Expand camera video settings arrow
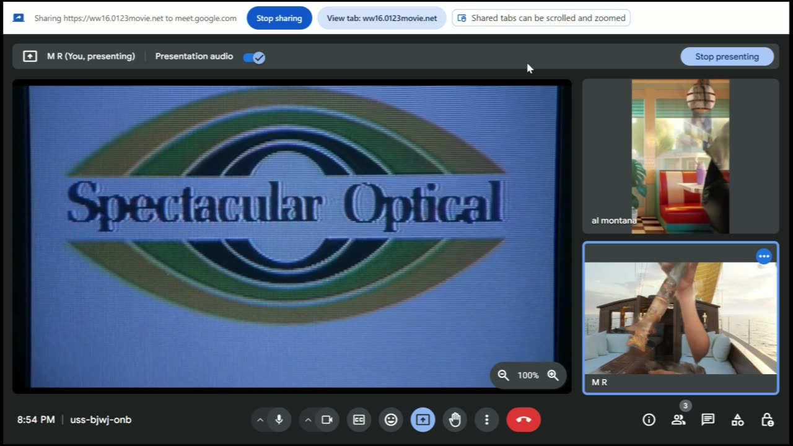The height and width of the screenshot is (446, 793). click(308, 420)
